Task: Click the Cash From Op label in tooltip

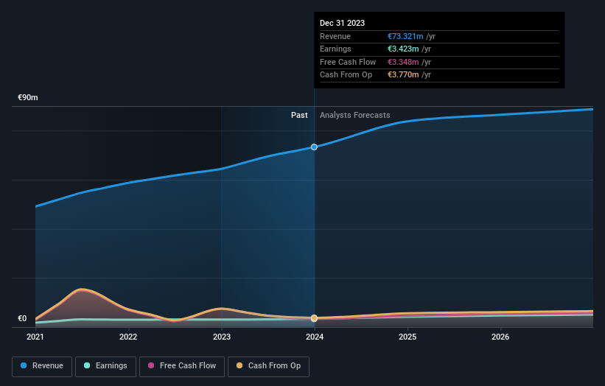Action: [346, 75]
